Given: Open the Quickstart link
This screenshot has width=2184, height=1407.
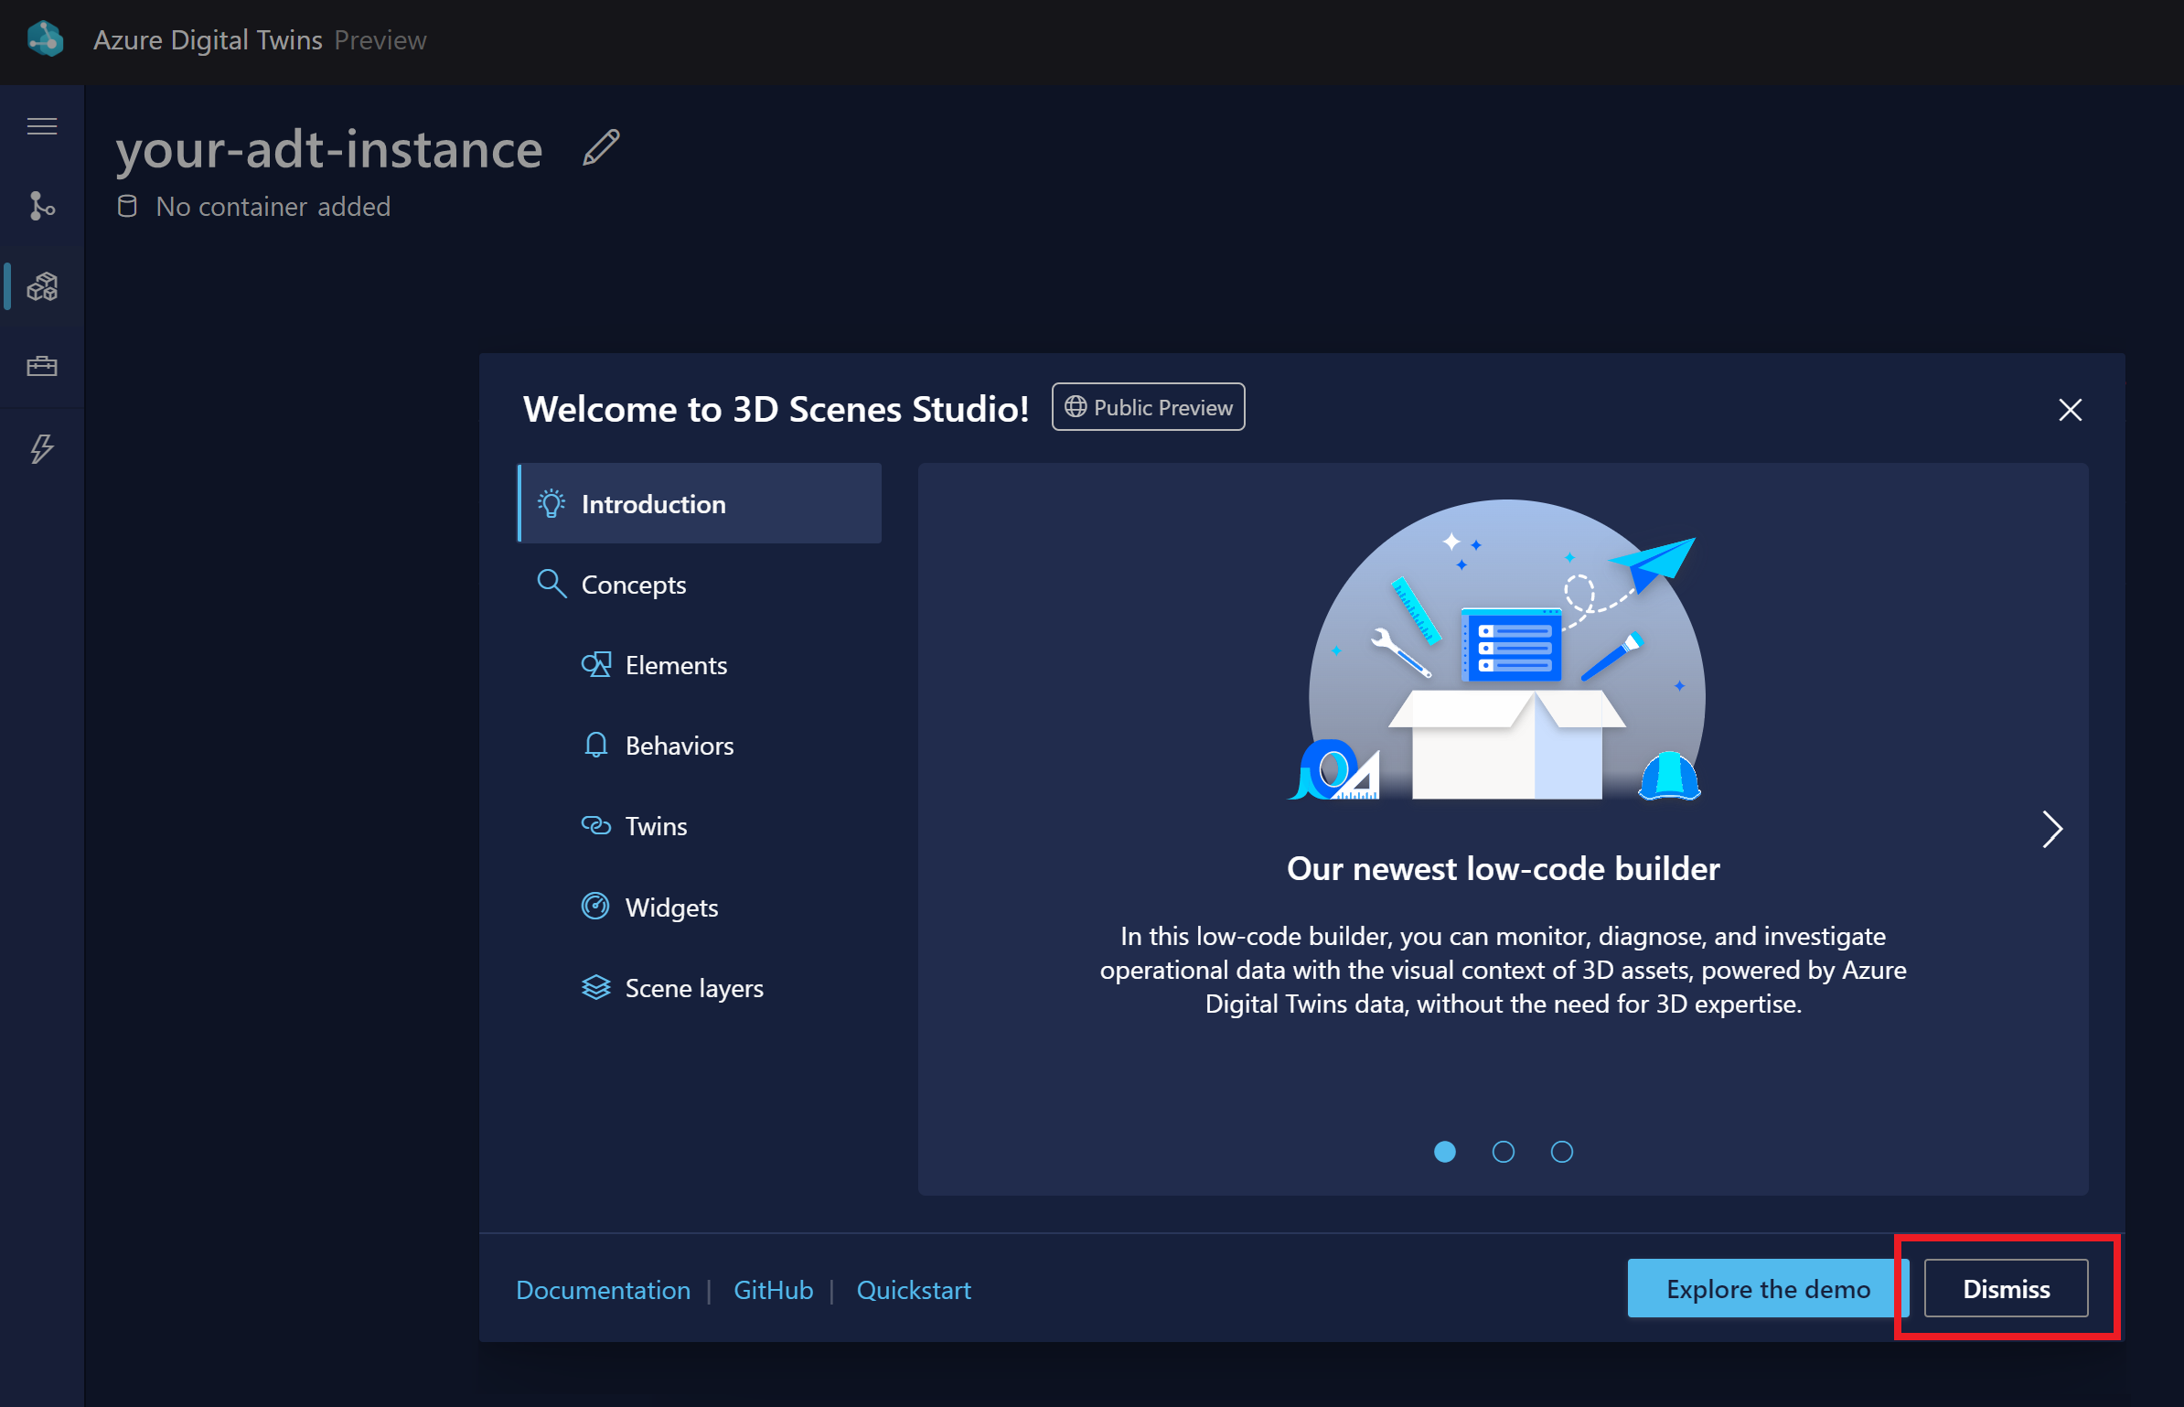Looking at the screenshot, I should (913, 1290).
